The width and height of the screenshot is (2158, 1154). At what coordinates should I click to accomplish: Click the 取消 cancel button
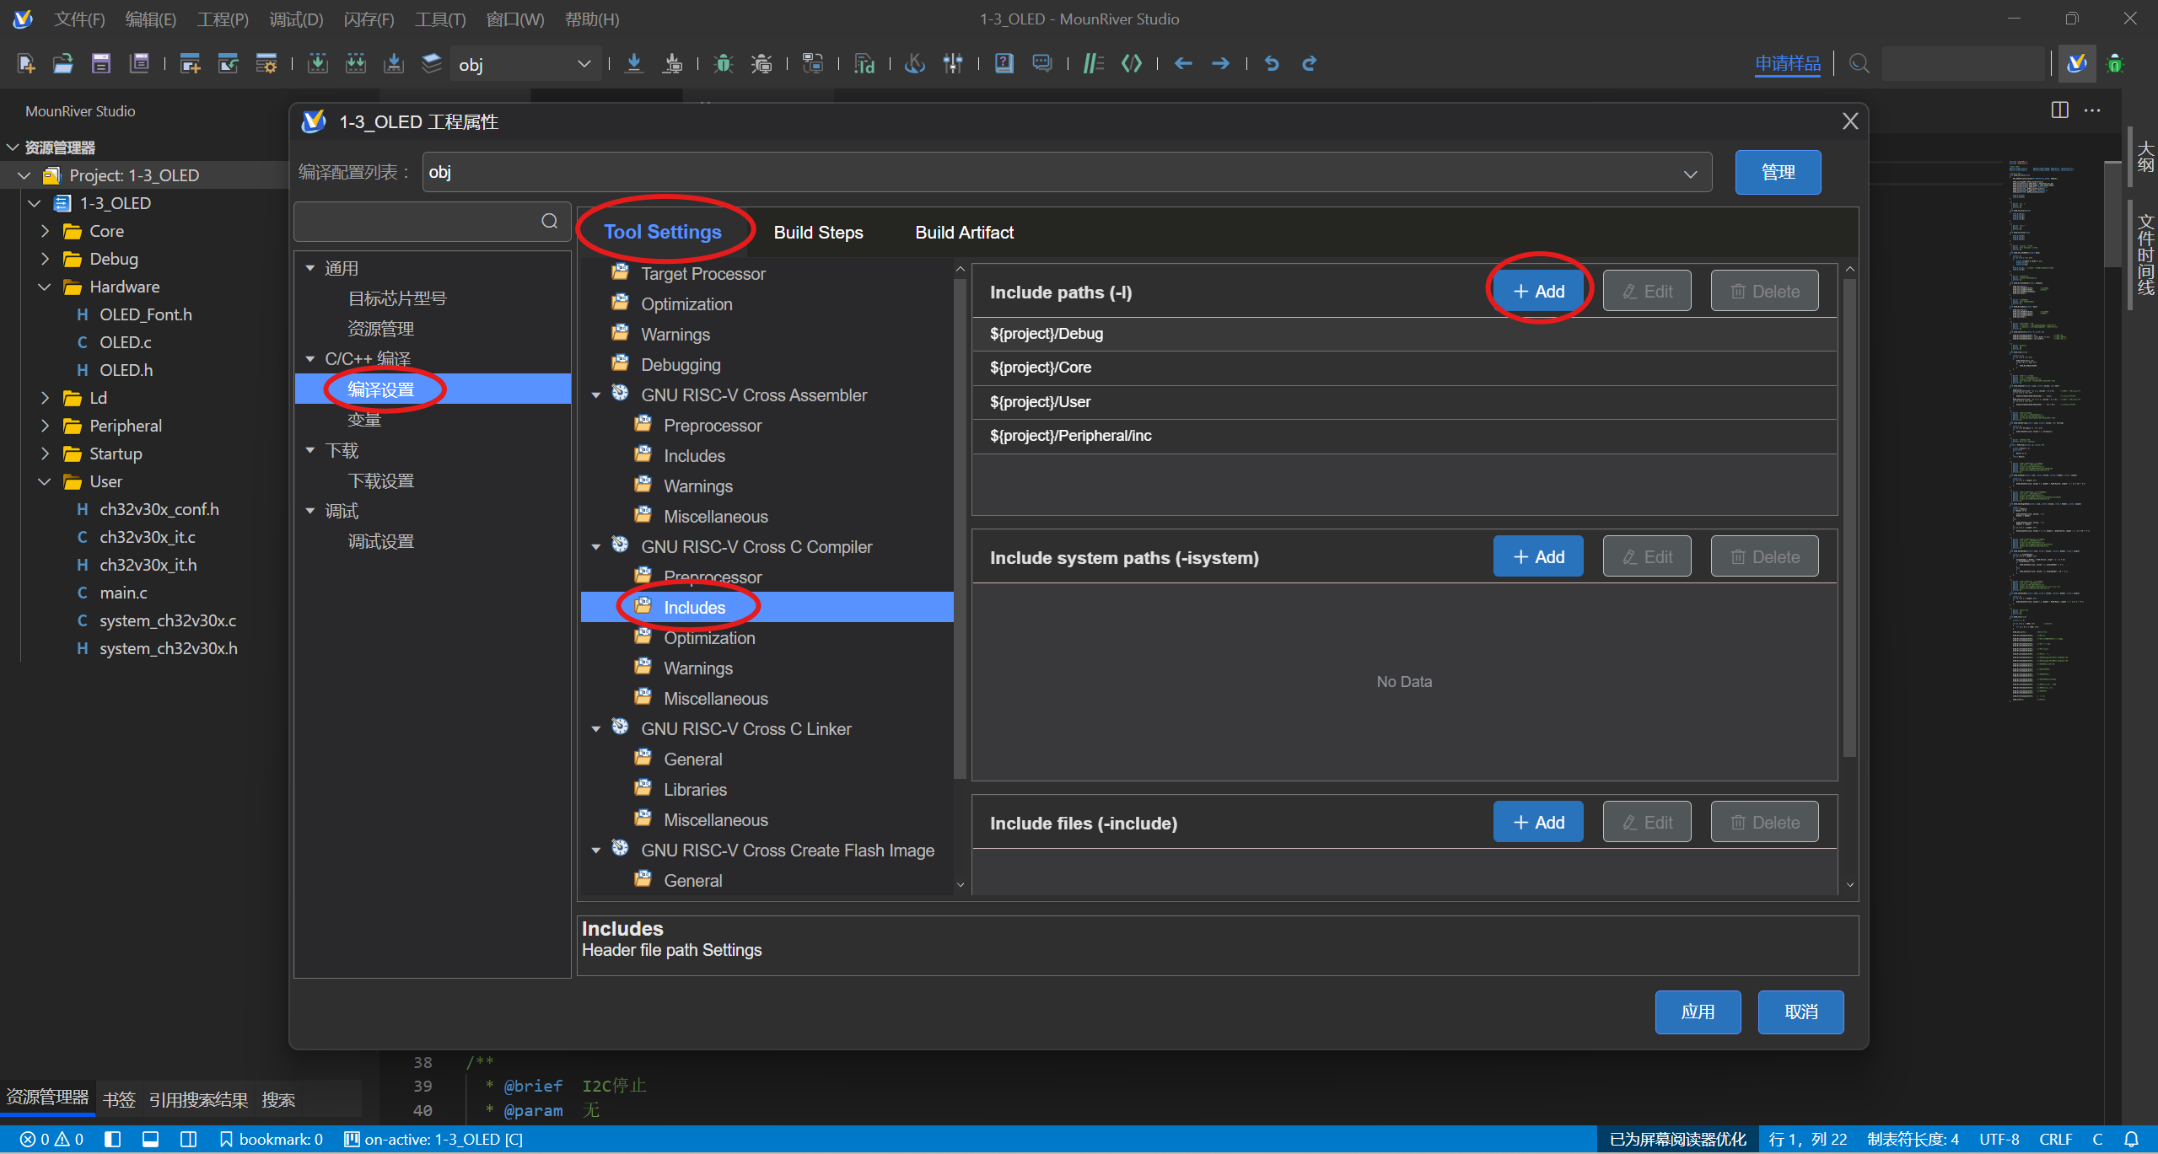(1800, 1012)
